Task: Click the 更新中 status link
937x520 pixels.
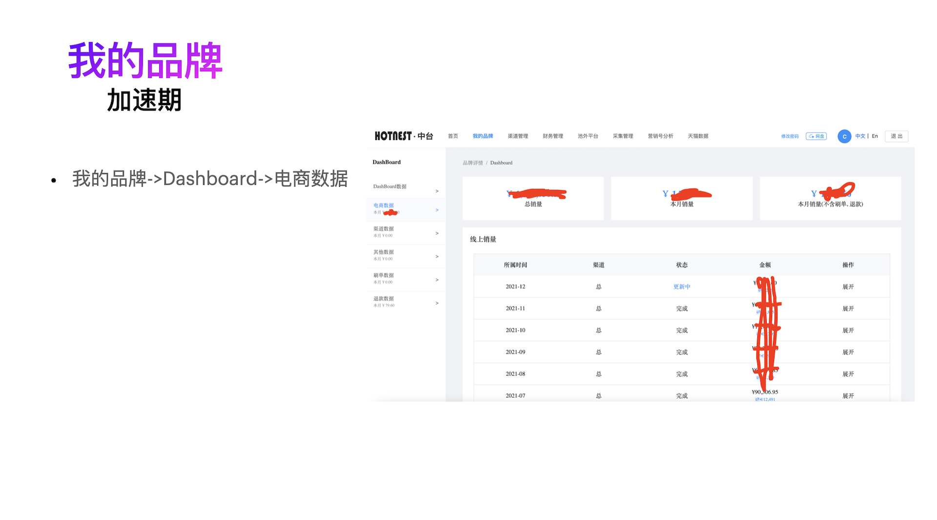Action: click(x=682, y=287)
